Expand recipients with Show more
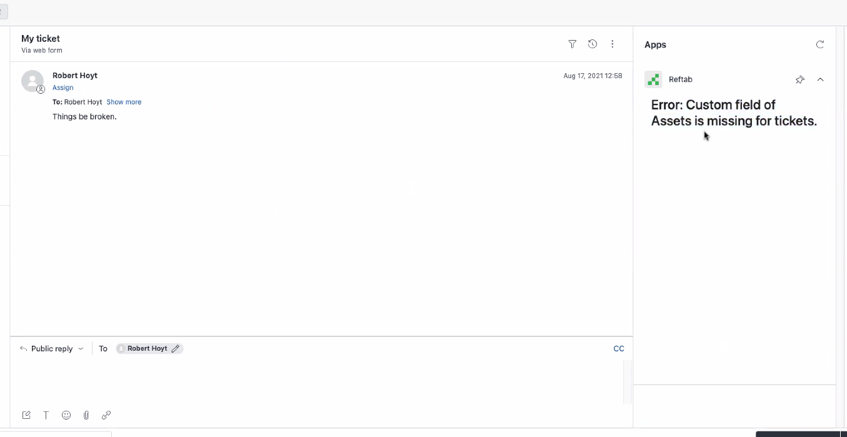Screen dimensions: 847x437 pos(124,102)
